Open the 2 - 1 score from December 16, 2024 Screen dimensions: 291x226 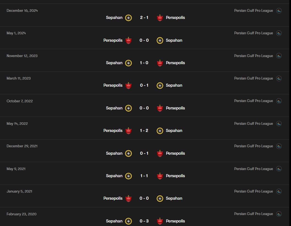144,18
